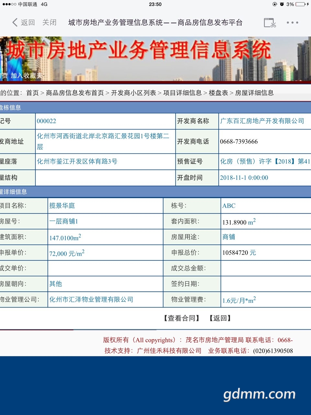Click developer phone 0668-7393666
The image size is (311, 415).
pyautogui.click(x=239, y=142)
